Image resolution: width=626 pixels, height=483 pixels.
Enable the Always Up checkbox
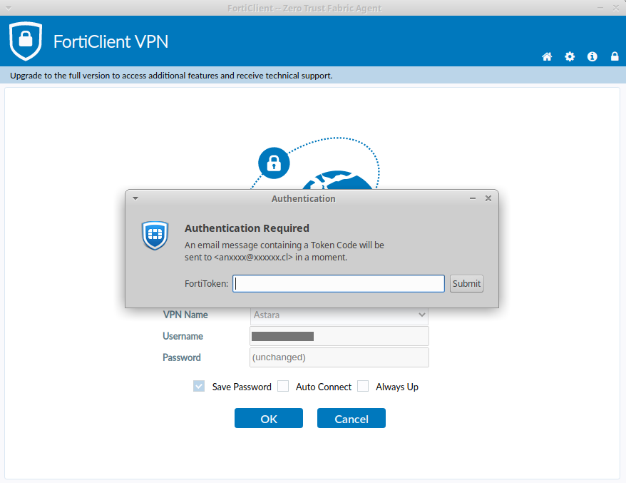coord(363,387)
